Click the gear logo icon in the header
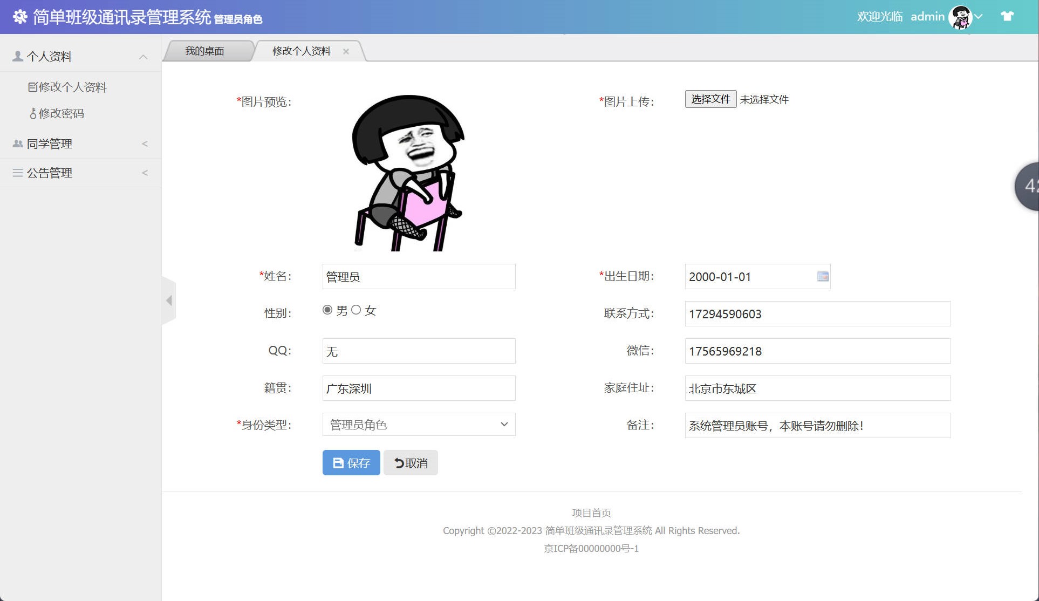 pyautogui.click(x=20, y=16)
